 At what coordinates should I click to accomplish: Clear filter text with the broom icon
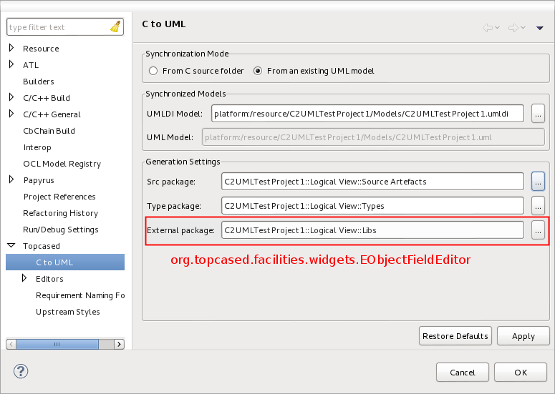tap(115, 27)
